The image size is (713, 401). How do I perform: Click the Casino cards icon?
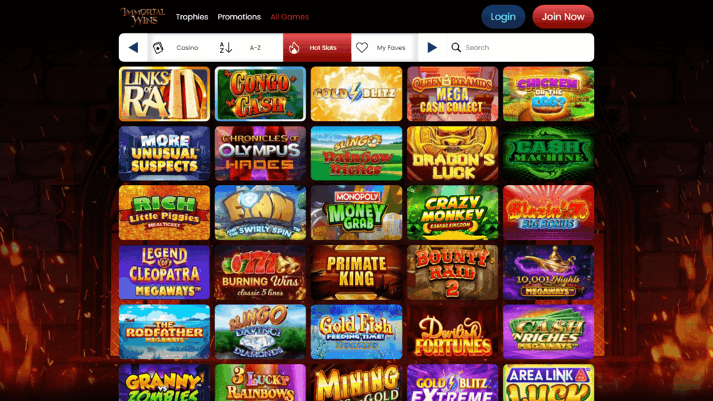pos(158,47)
